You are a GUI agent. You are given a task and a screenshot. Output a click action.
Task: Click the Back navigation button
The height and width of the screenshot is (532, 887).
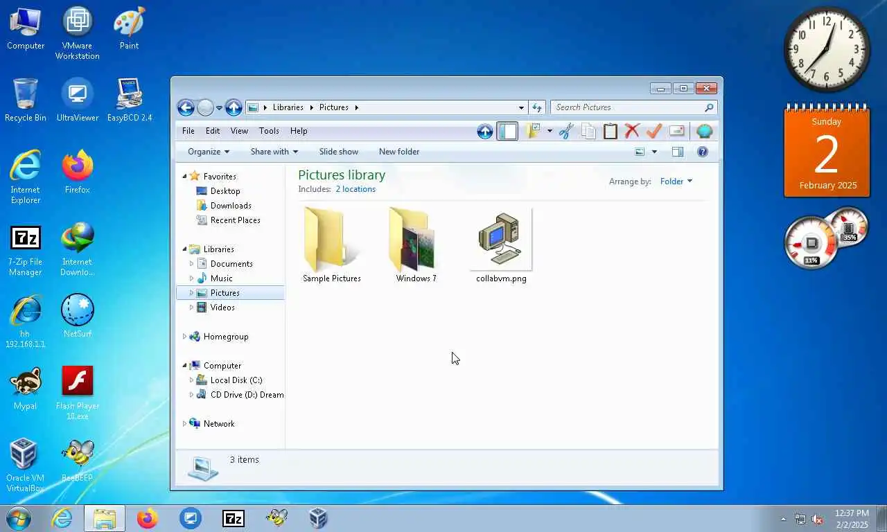tap(185, 107)
